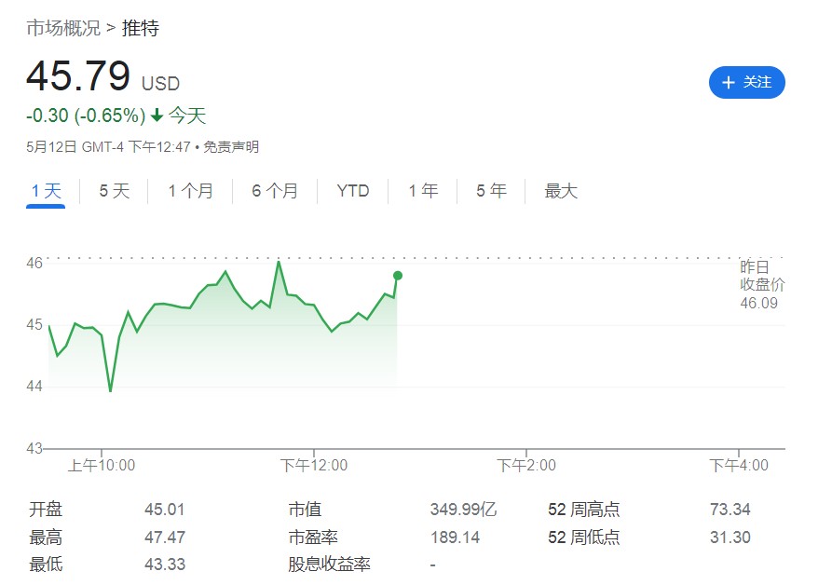The image size is (832, 585).
Task: View the 1 年 chart range
Action: [423, 191]
